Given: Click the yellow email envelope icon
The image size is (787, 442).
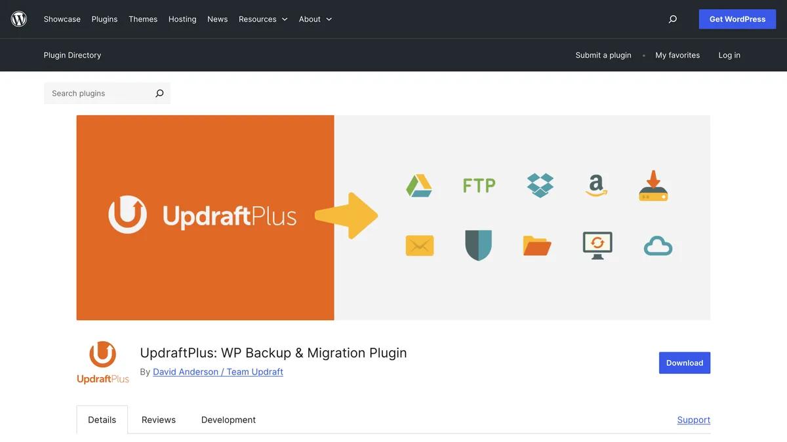Looking at the screenshot, I should coord(420,246).
